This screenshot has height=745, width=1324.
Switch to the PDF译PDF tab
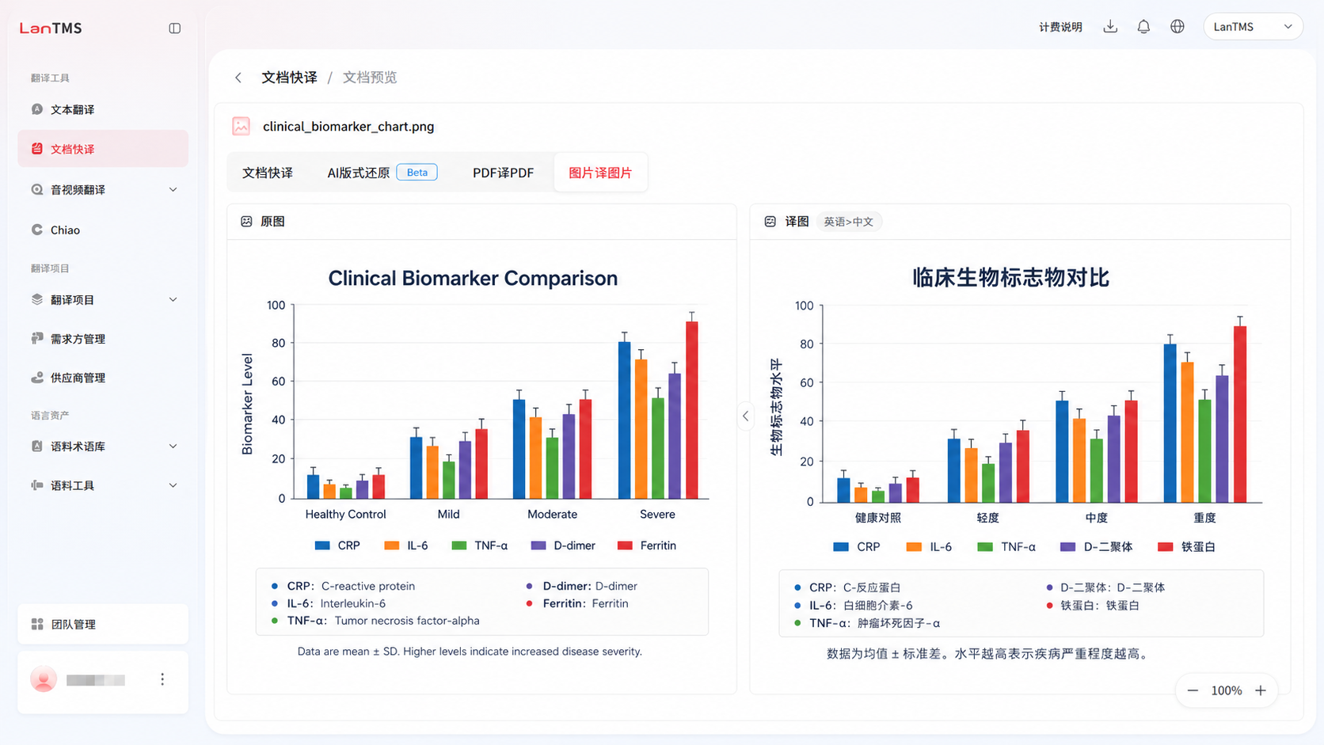click(503, 173)
